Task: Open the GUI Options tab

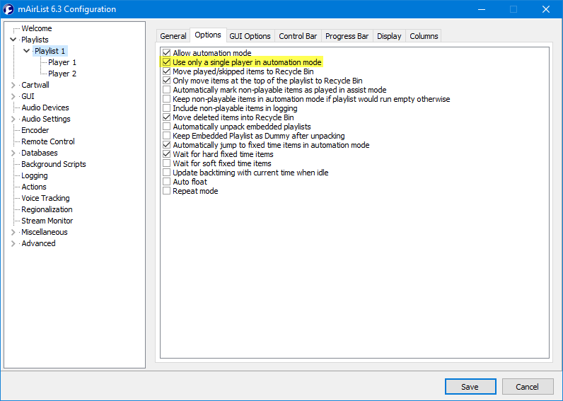Action: 250,36
